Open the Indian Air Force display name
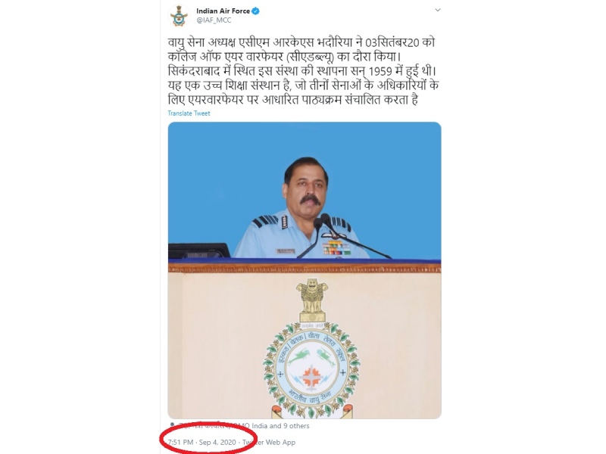The height and width of the screenshot is (454, 606). pyautogui.click(x=223, y=11)
